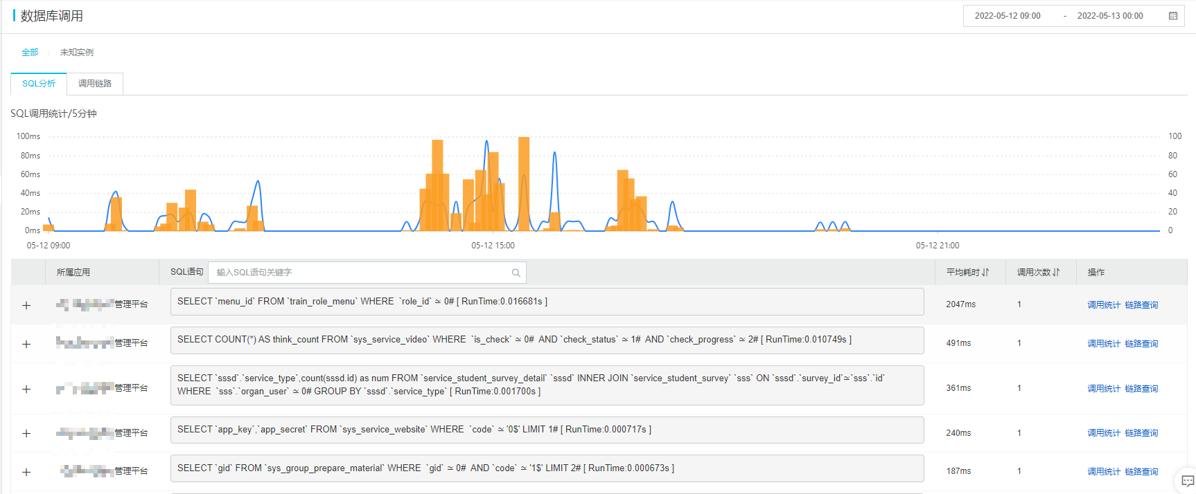Click the SQL keyword search magnifier icon
Image resolution: width=1196 pixels, height=494 pixels.
click(516, 273)
